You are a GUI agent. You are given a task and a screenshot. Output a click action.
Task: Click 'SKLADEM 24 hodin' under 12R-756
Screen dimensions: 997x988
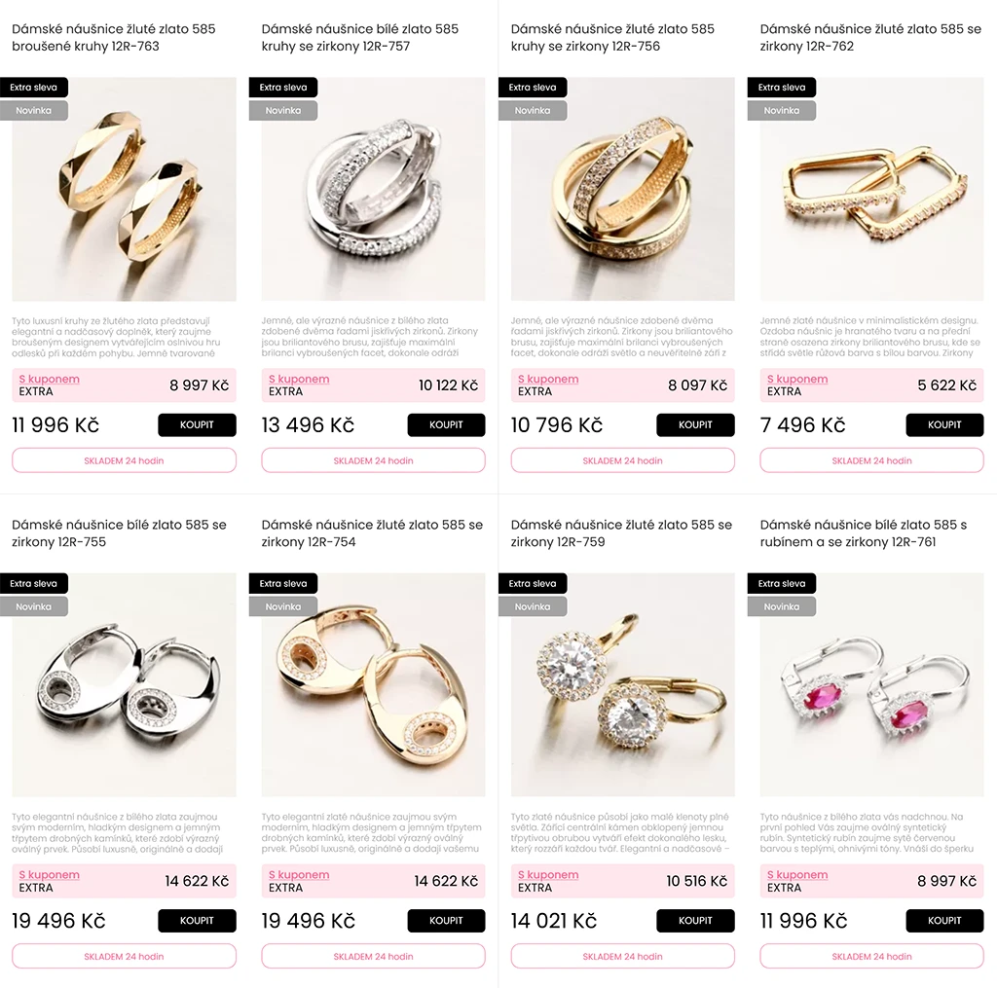tap(622, 460)
